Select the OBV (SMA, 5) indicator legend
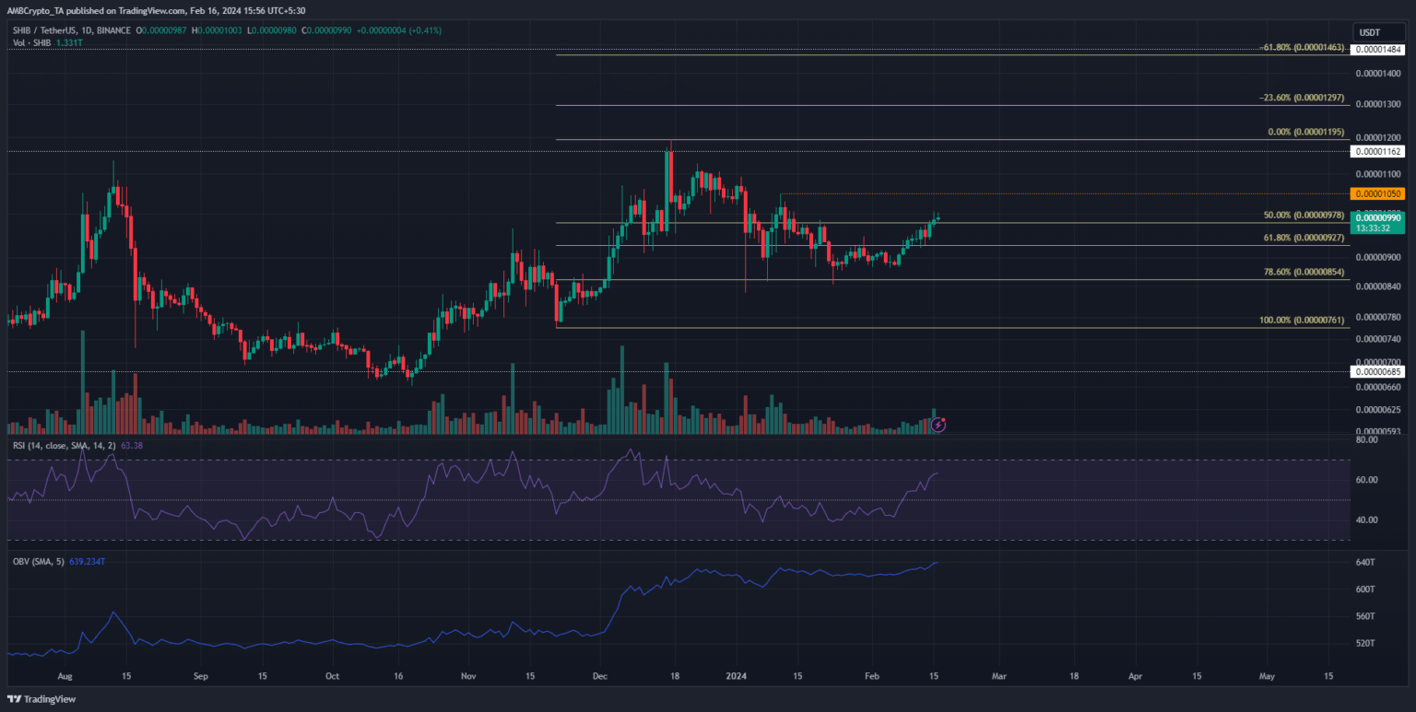 coord(39,562)
